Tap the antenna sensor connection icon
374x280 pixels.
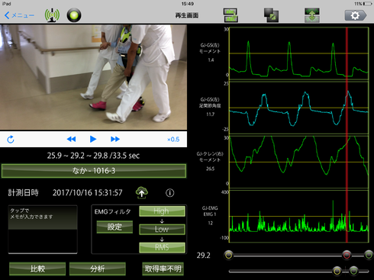click(x=52, y=15)
